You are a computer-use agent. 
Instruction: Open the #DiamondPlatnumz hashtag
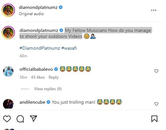[x=40, y=48]
